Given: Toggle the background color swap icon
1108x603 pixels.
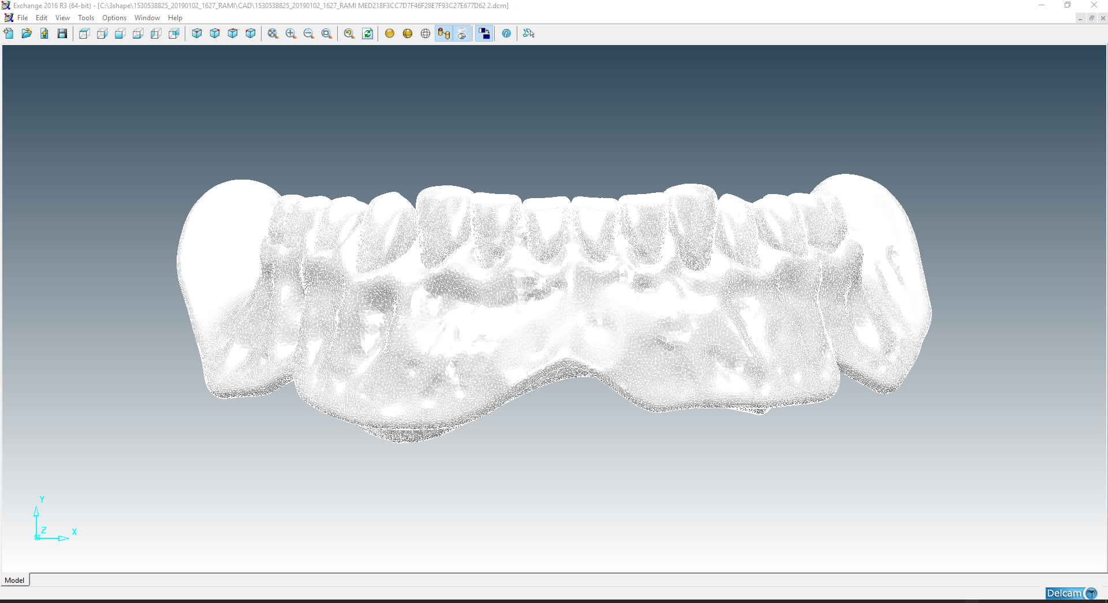Looking at the screenshot, I should (x=484, y=33).
